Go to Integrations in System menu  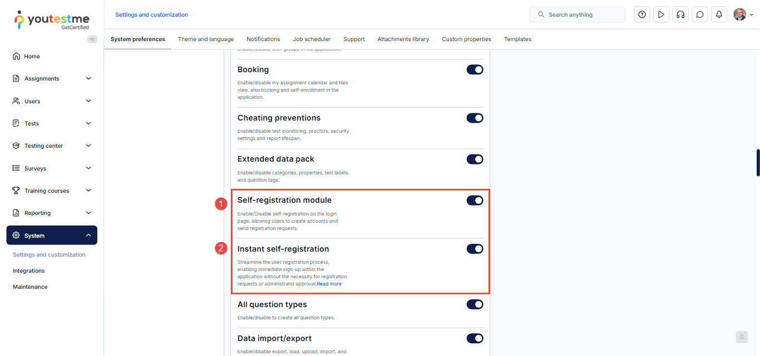click(29, 271)
